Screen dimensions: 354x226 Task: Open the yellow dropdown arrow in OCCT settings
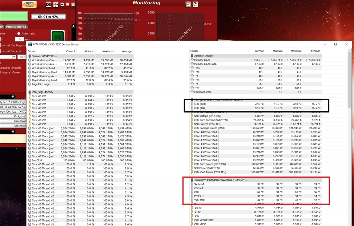pyautogui.click(x=14, y=57)
